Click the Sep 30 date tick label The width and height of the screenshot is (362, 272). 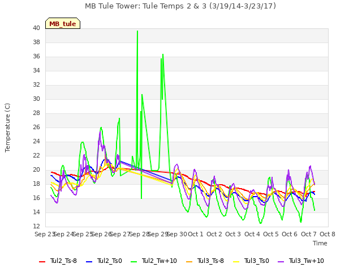click(x=177, y=234)
